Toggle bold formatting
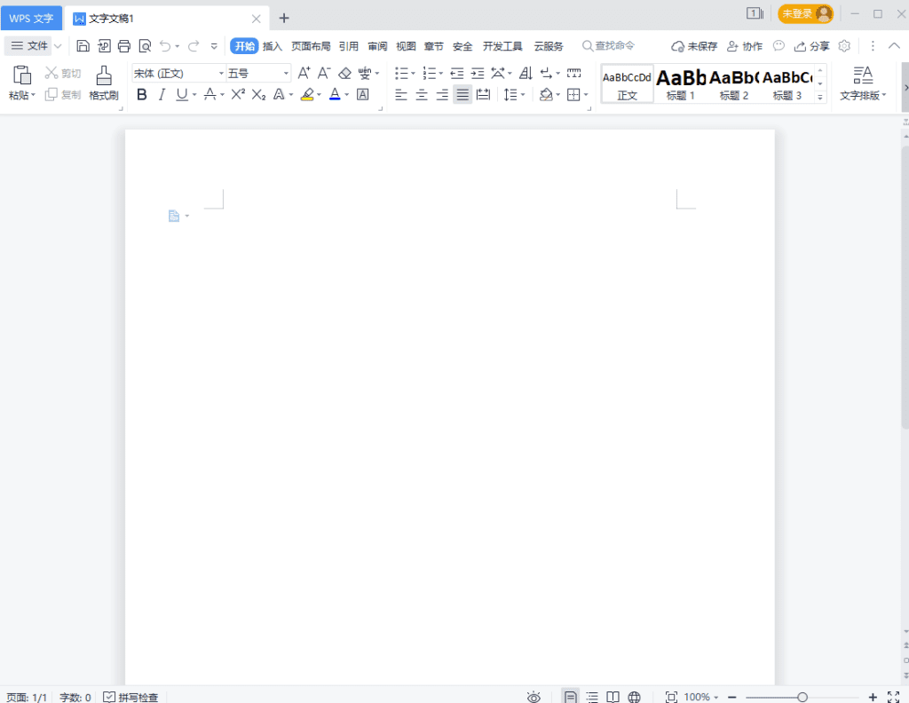The width and height of the screenshot is (909, 703). click(x=142, y=94)
